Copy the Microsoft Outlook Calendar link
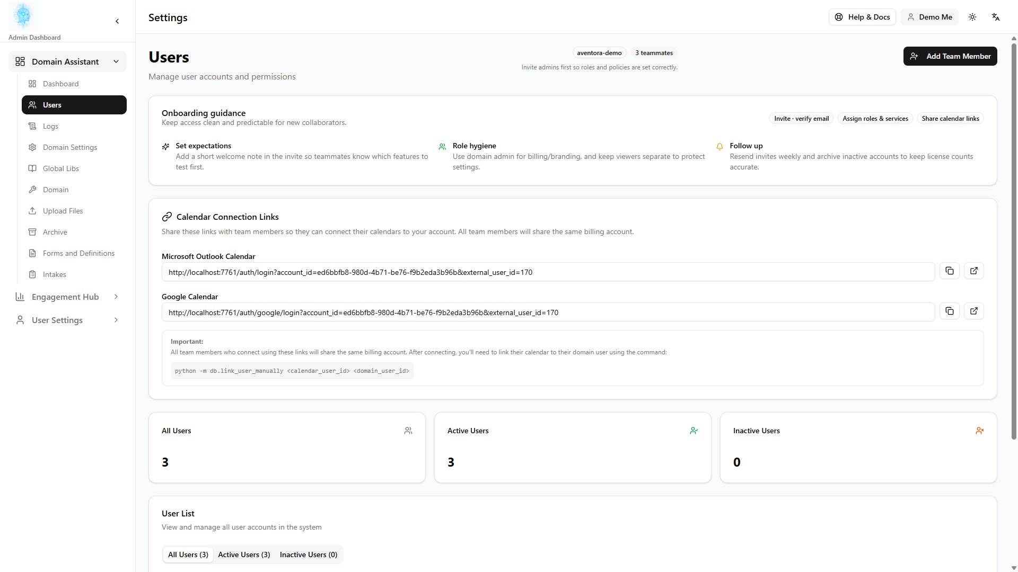 coord(950,271)
